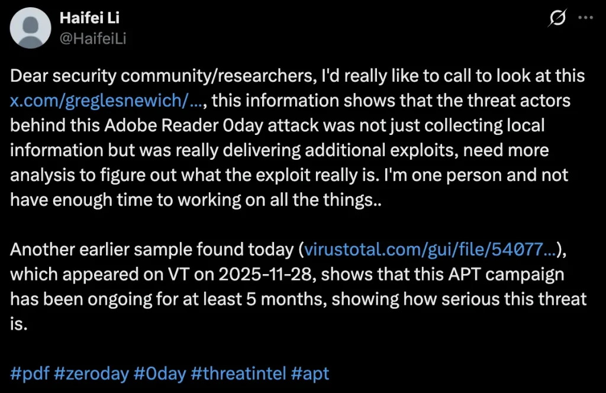The width and height of the screenshot is (606, 393).
Task: Click the #apt hashtag
Action: (x=310, y=373)
